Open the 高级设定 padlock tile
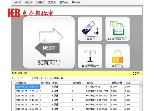 click(117, 56)
